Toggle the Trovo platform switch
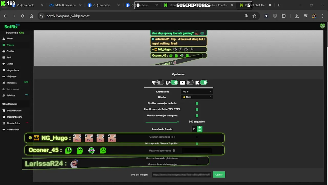The height and width of the screenshot is (185, 328). click(x=160, y=82)
